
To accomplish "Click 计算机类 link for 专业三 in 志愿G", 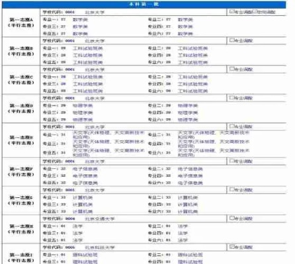I will (x=83, y=205).
